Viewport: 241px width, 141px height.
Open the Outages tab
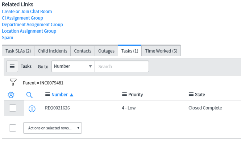click(x=106, y=51)
